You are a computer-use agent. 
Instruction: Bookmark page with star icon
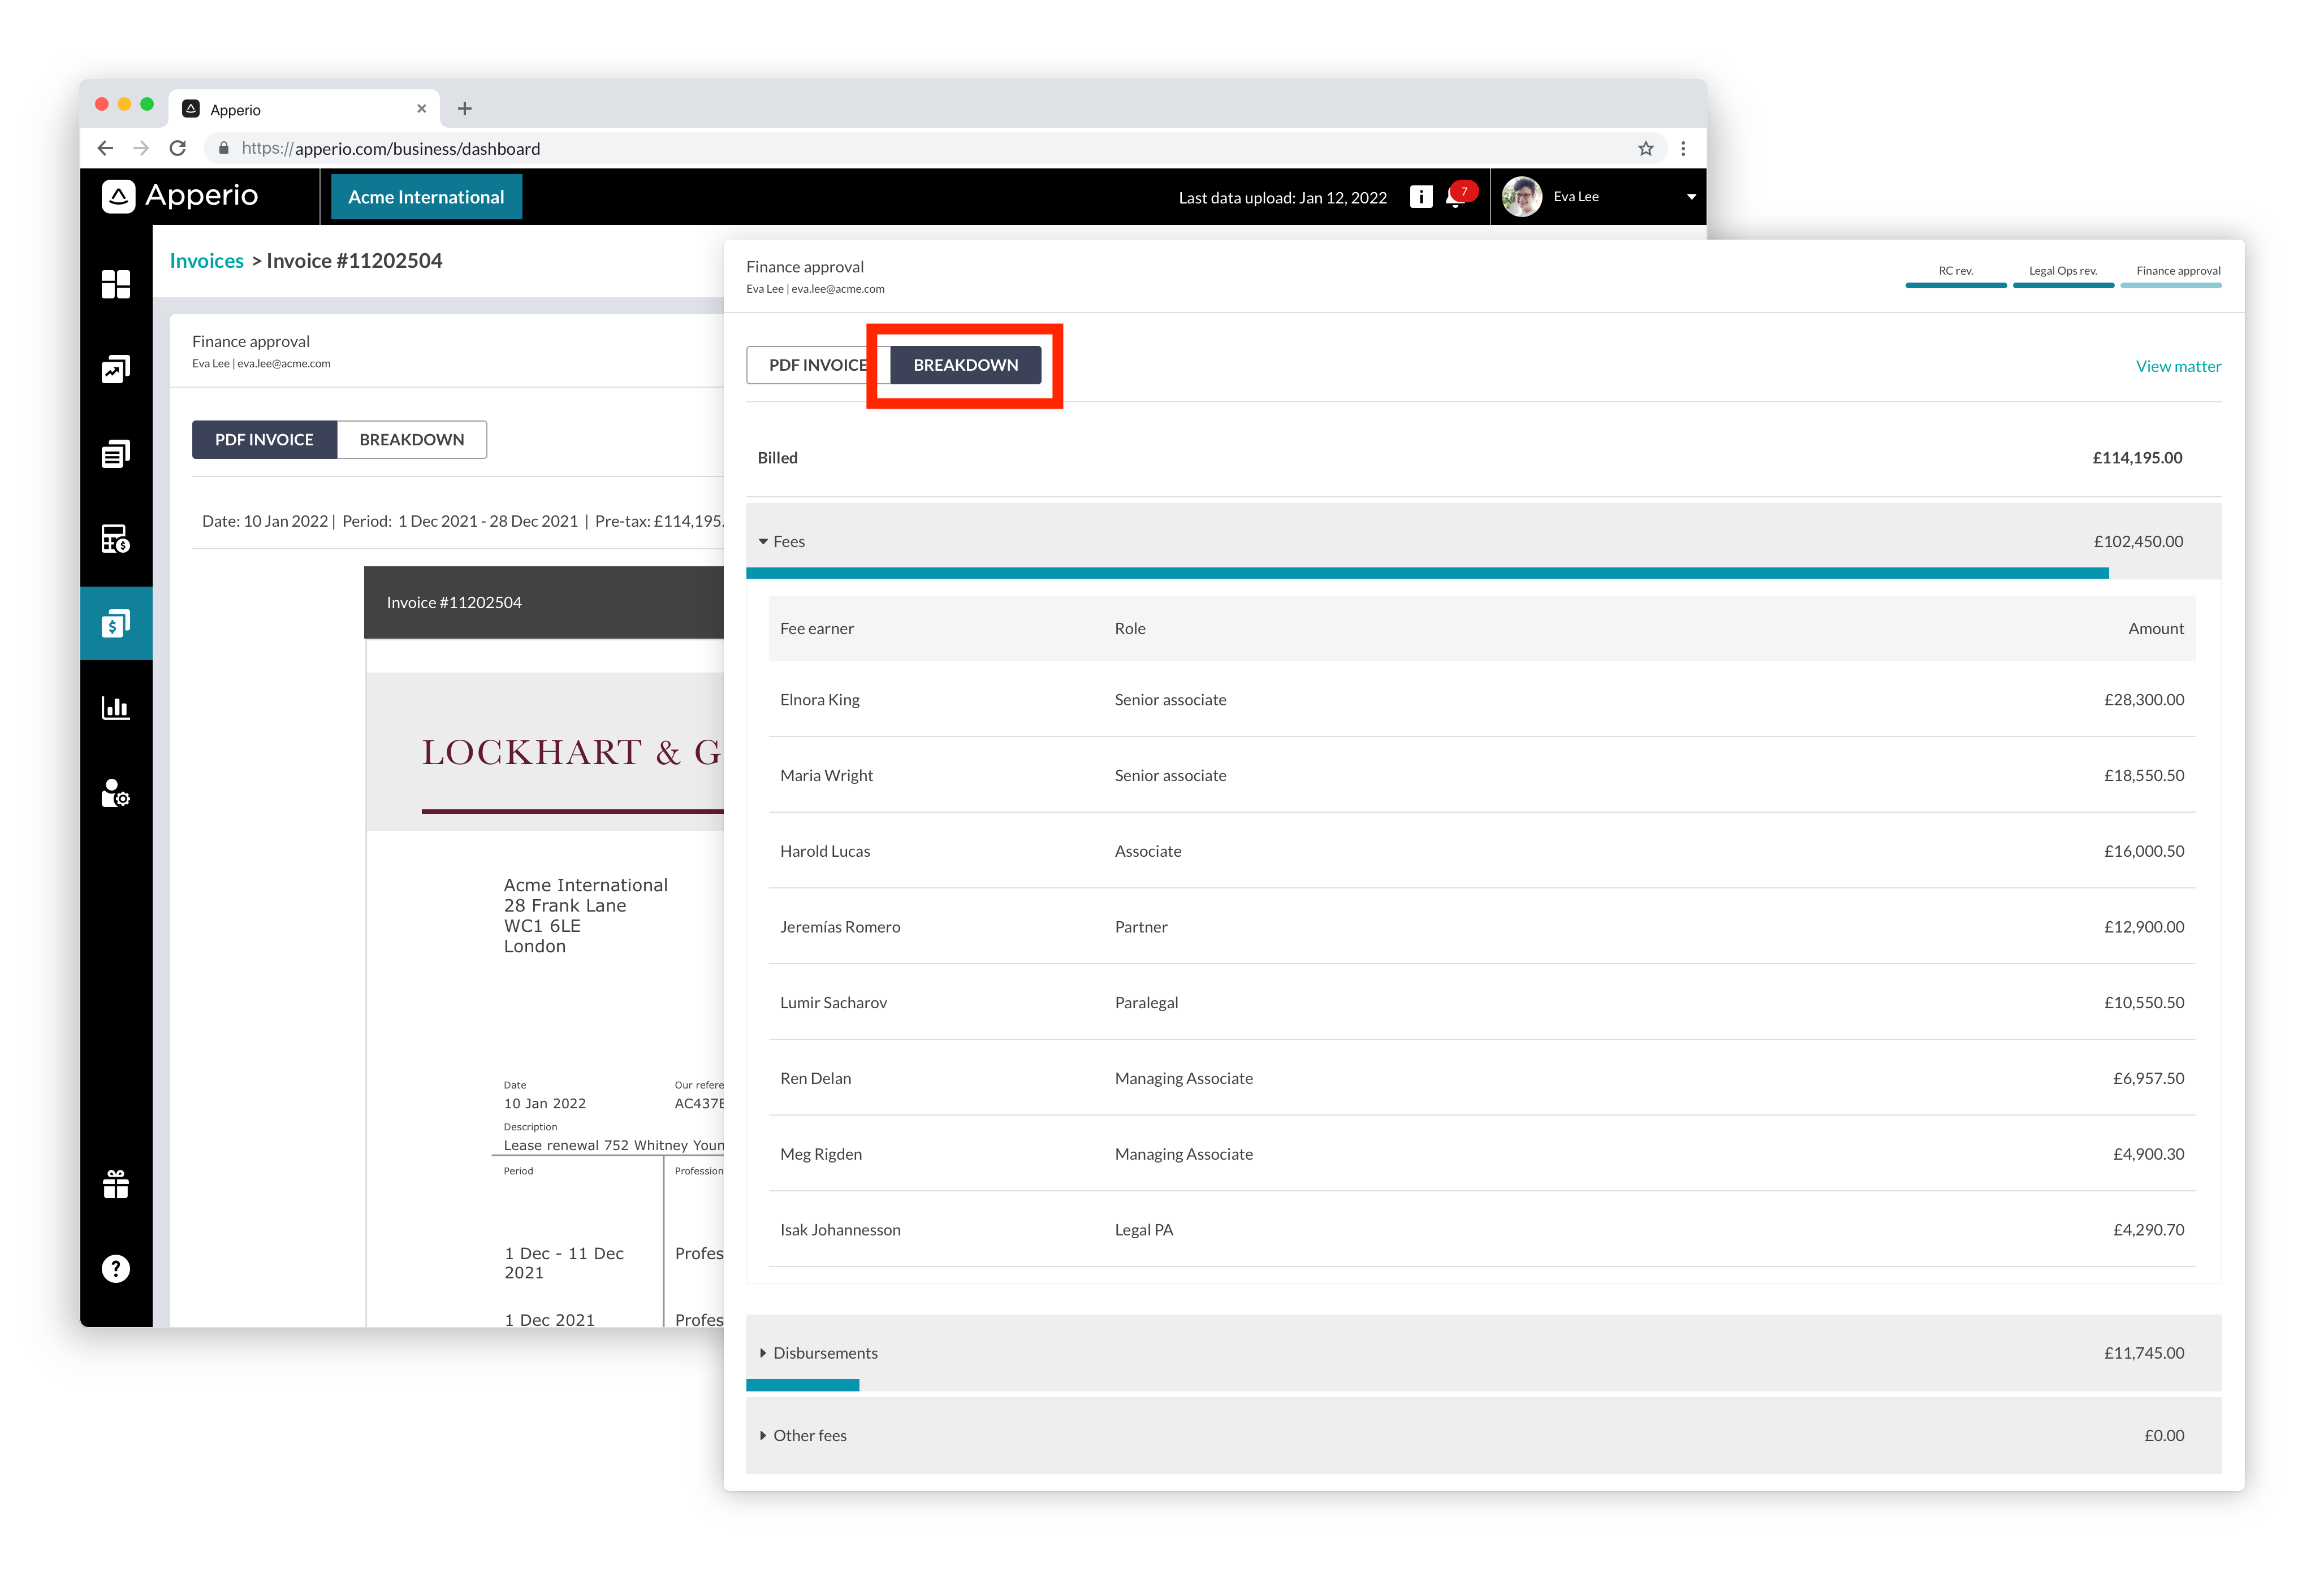[1646, 148]
